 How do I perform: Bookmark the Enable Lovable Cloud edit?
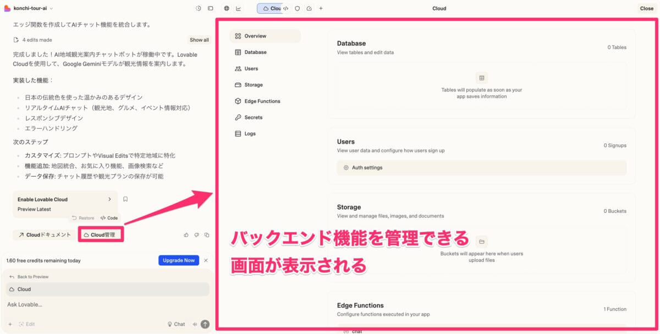coord(125,199)
